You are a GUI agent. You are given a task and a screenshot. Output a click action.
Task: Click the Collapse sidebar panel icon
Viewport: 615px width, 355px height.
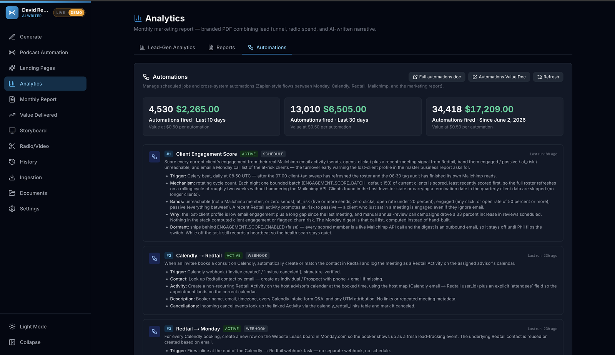click(12, 342)
